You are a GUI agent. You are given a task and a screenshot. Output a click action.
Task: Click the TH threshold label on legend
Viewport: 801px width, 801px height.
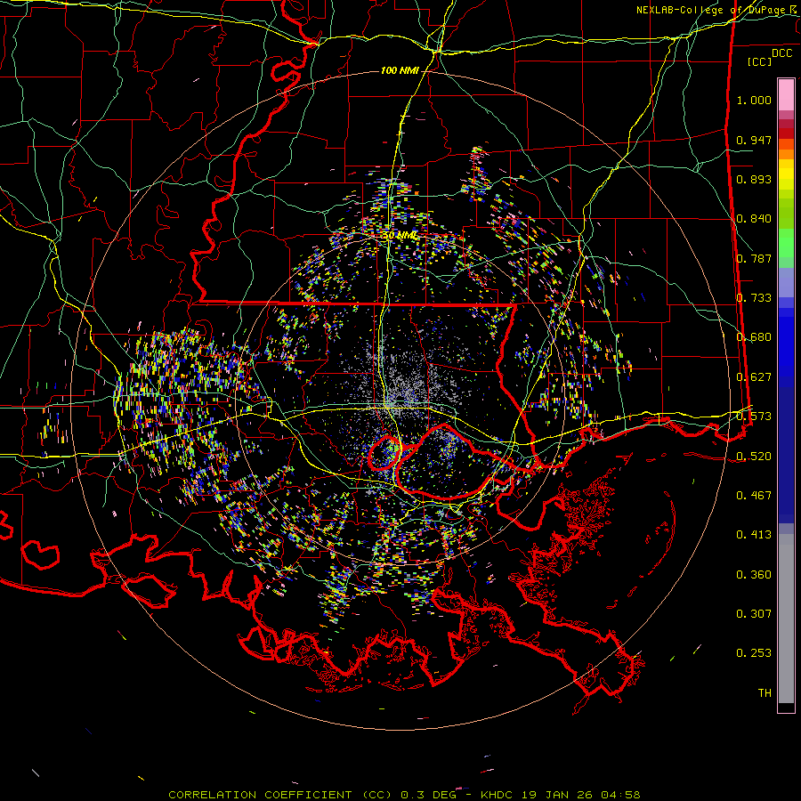pos(764,692)
